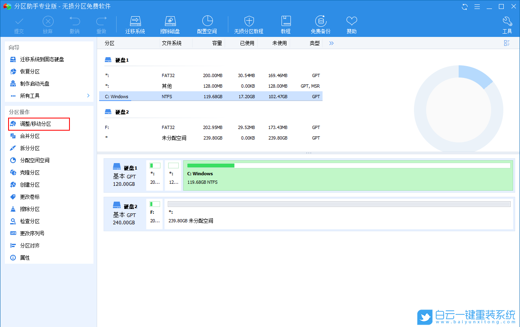Click the refresh icon in title bar
The width and height of the screenshot is (520, 327).
point(465,6)
